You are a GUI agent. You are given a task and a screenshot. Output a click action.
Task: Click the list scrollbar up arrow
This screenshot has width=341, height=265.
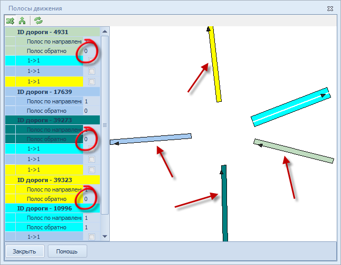pyautogui.click(x=105, y=31)
